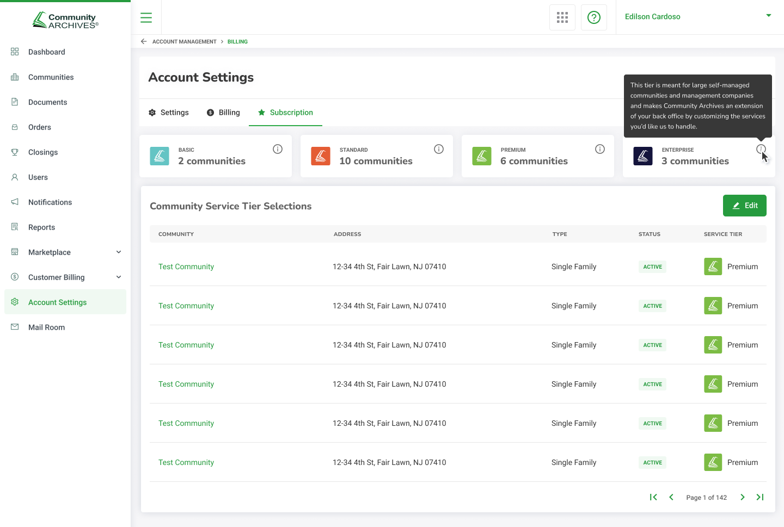784x527 pixels.
Task: Open Users in the sidebar
Action: [65, 177]
